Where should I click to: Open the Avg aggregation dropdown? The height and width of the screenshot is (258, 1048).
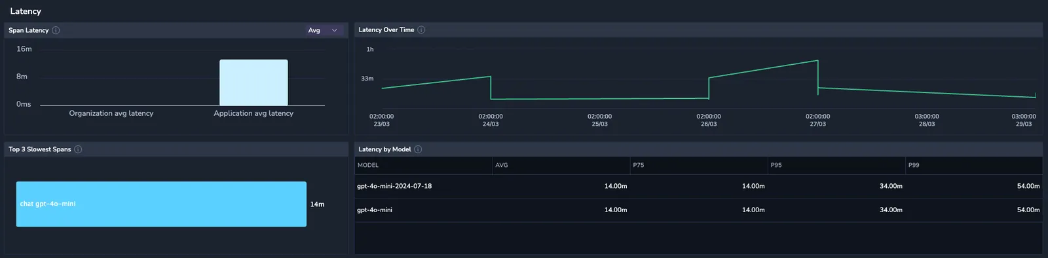(324, 30)
